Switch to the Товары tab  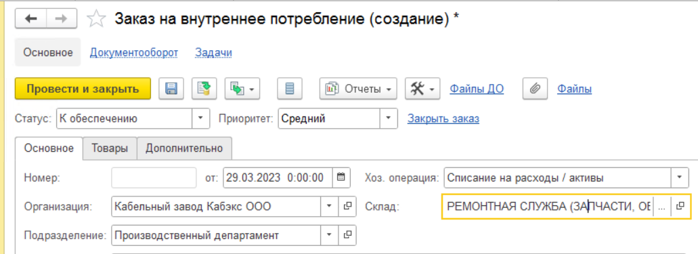coord(110,148)
